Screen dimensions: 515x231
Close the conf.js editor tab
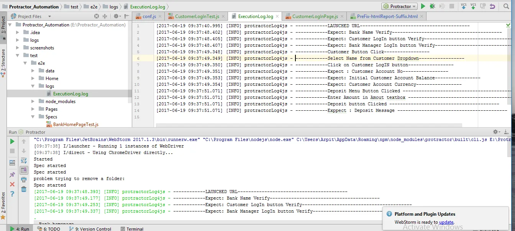(x=160, y=16)
